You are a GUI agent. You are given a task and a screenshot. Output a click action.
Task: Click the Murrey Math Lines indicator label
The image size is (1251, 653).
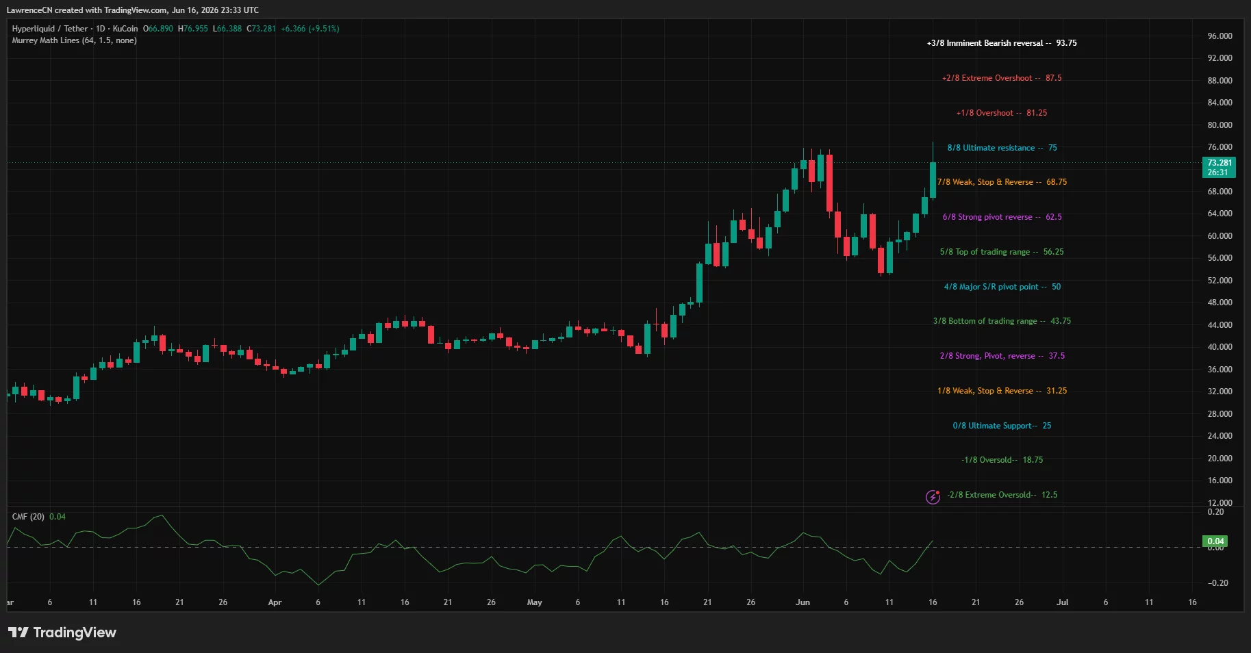click(x=74, y=40)
